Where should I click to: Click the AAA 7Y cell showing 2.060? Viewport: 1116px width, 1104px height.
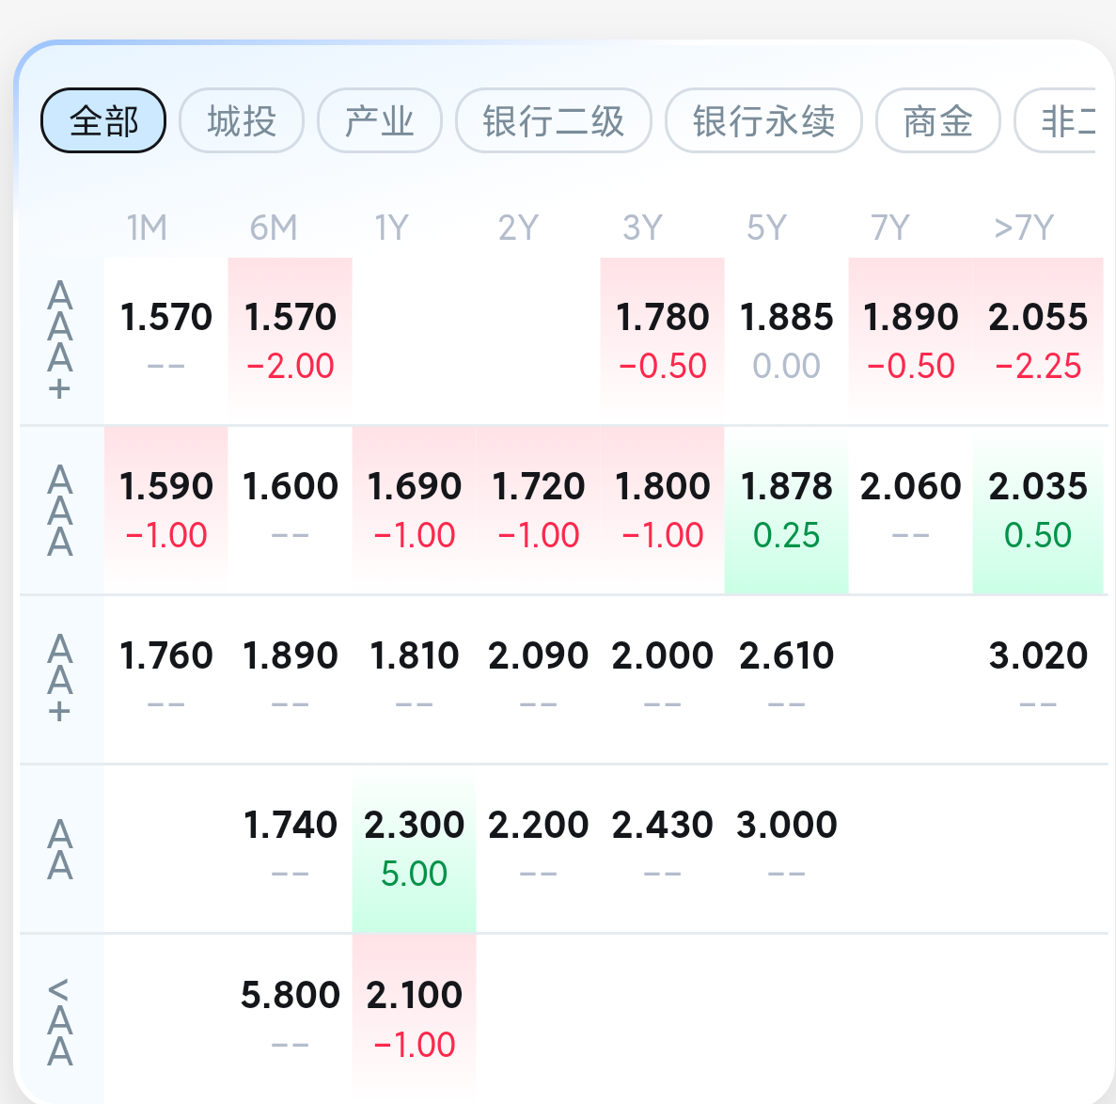click(910, 510)
